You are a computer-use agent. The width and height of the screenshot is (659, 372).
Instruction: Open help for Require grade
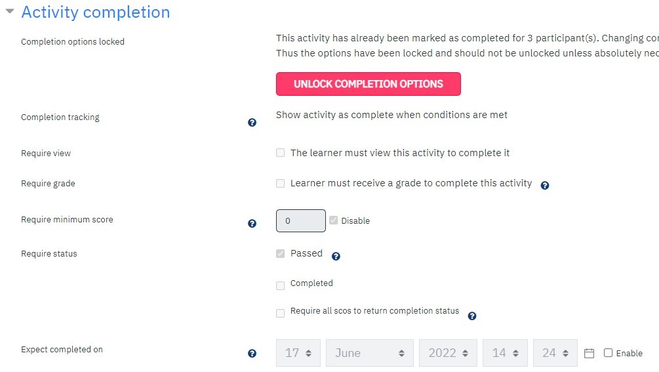(545, 186)
